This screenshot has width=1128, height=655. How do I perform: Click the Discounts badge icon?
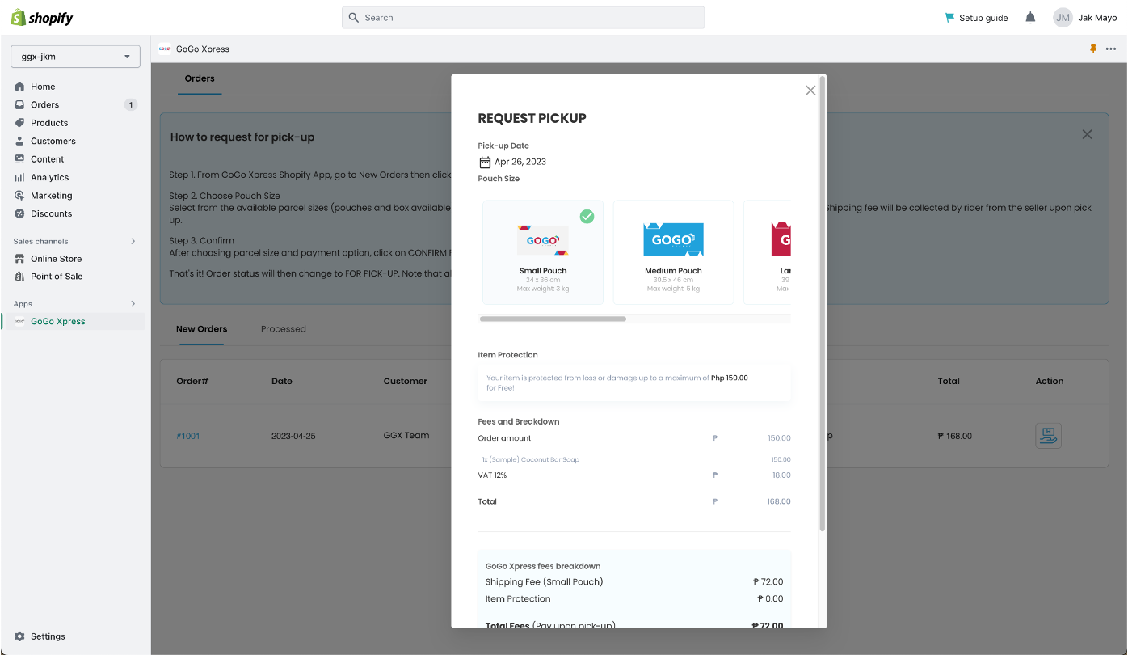[19, 213]
